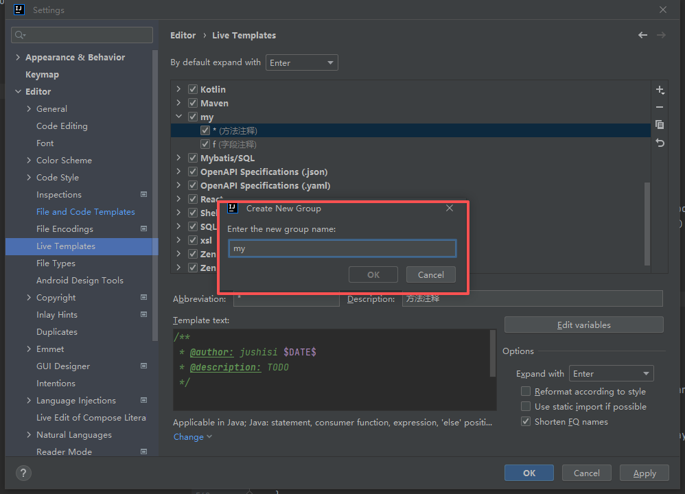This screenshot has width=685, height=494.
Task: Duplicate the selected live template
Action: point(660,125)
